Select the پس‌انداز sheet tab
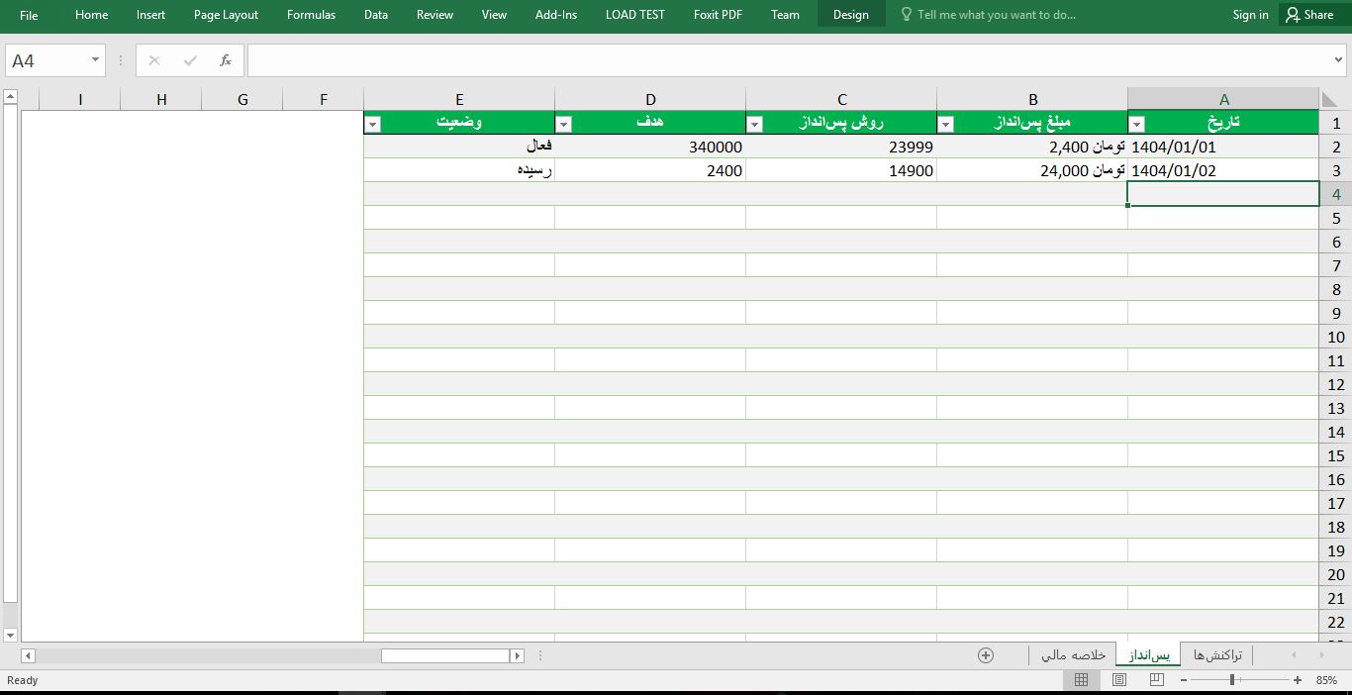The width and height of the screenshot is (1352, 695). [1149, 655]
